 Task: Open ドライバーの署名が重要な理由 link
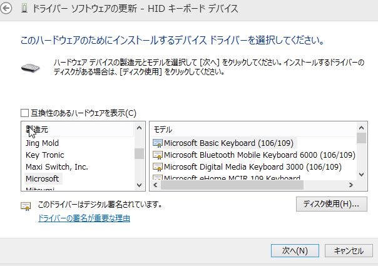(x=84, y=218)
